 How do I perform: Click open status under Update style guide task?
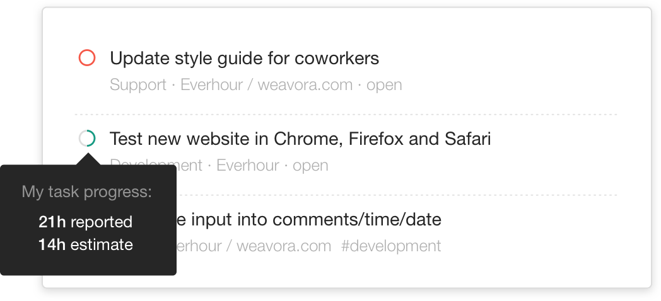pyautogui.click(x=383, y=85)
